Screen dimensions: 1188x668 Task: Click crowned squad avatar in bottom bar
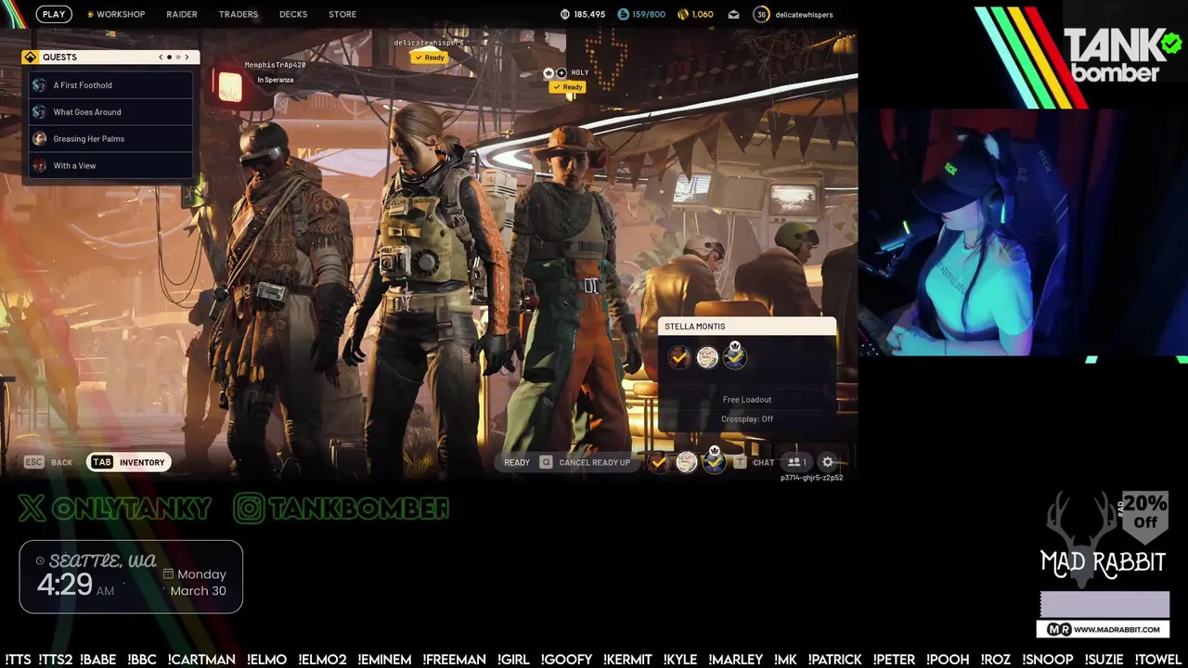(x=714, y=460)
